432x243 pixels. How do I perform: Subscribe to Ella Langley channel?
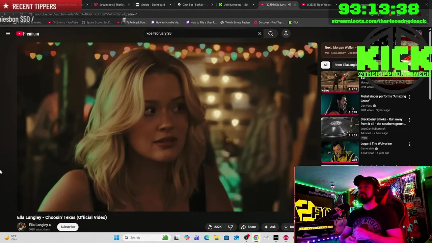[x=68, y=227]
